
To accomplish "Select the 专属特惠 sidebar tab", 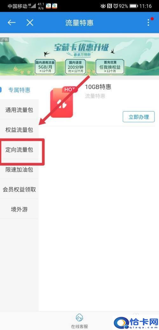I will click(19, 90).
